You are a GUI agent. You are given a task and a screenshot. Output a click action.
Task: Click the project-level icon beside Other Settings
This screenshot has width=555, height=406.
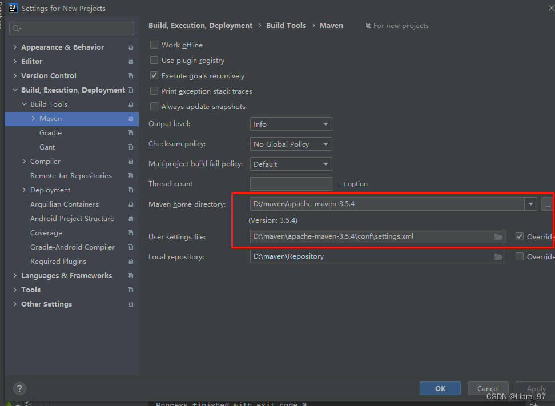(130, 304)
